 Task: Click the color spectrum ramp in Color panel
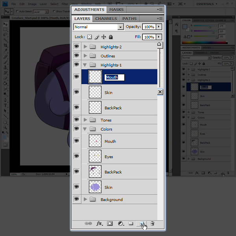pos(205,42)
